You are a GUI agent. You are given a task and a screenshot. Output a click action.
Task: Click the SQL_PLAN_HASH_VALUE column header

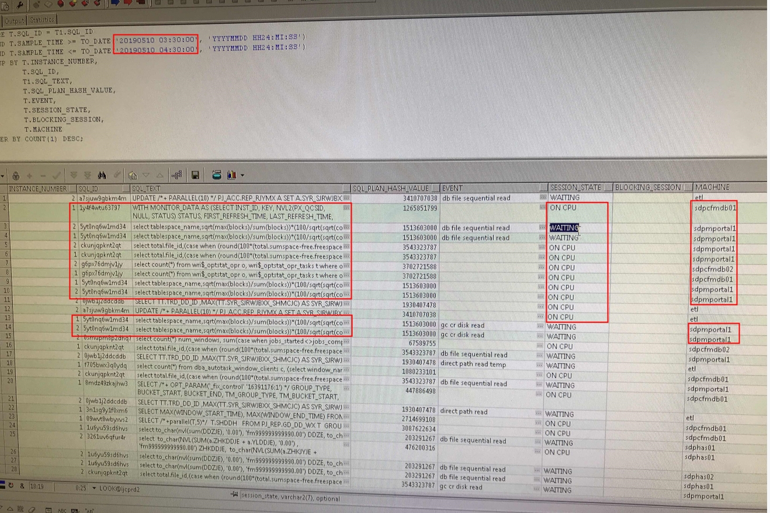pos(390,188)
